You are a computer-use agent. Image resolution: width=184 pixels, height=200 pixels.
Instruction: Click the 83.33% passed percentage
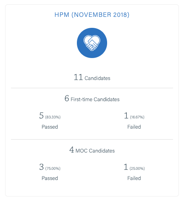53,117
